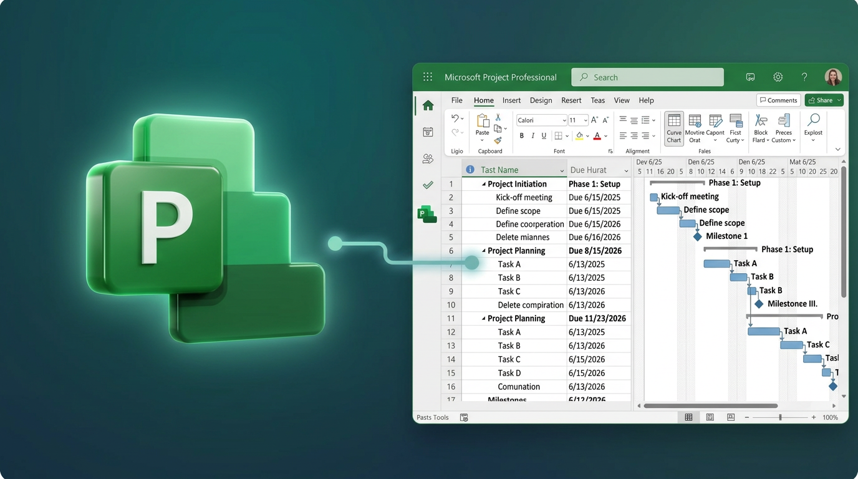The height and width of the screenshot is (479, 858).
Task: Click the presenter icon beside the search box
Action: click(x=751, y=77)
